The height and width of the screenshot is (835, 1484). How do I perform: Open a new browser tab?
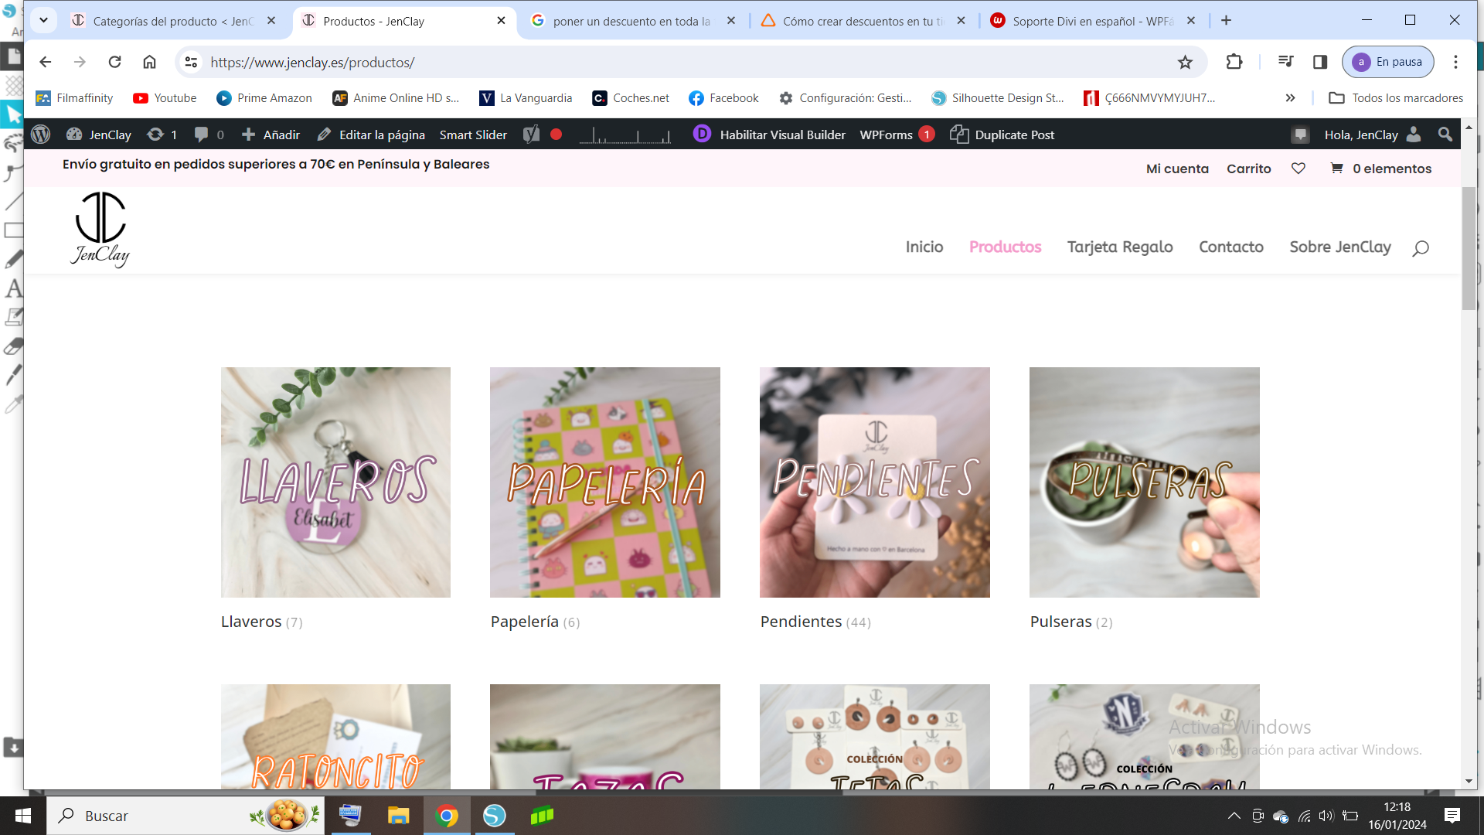(1226, 21)
